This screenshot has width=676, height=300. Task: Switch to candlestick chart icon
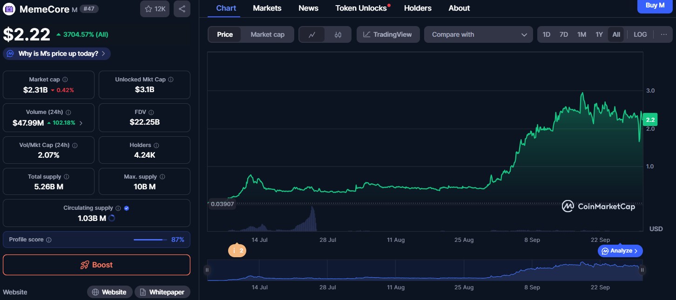(338, 34)
